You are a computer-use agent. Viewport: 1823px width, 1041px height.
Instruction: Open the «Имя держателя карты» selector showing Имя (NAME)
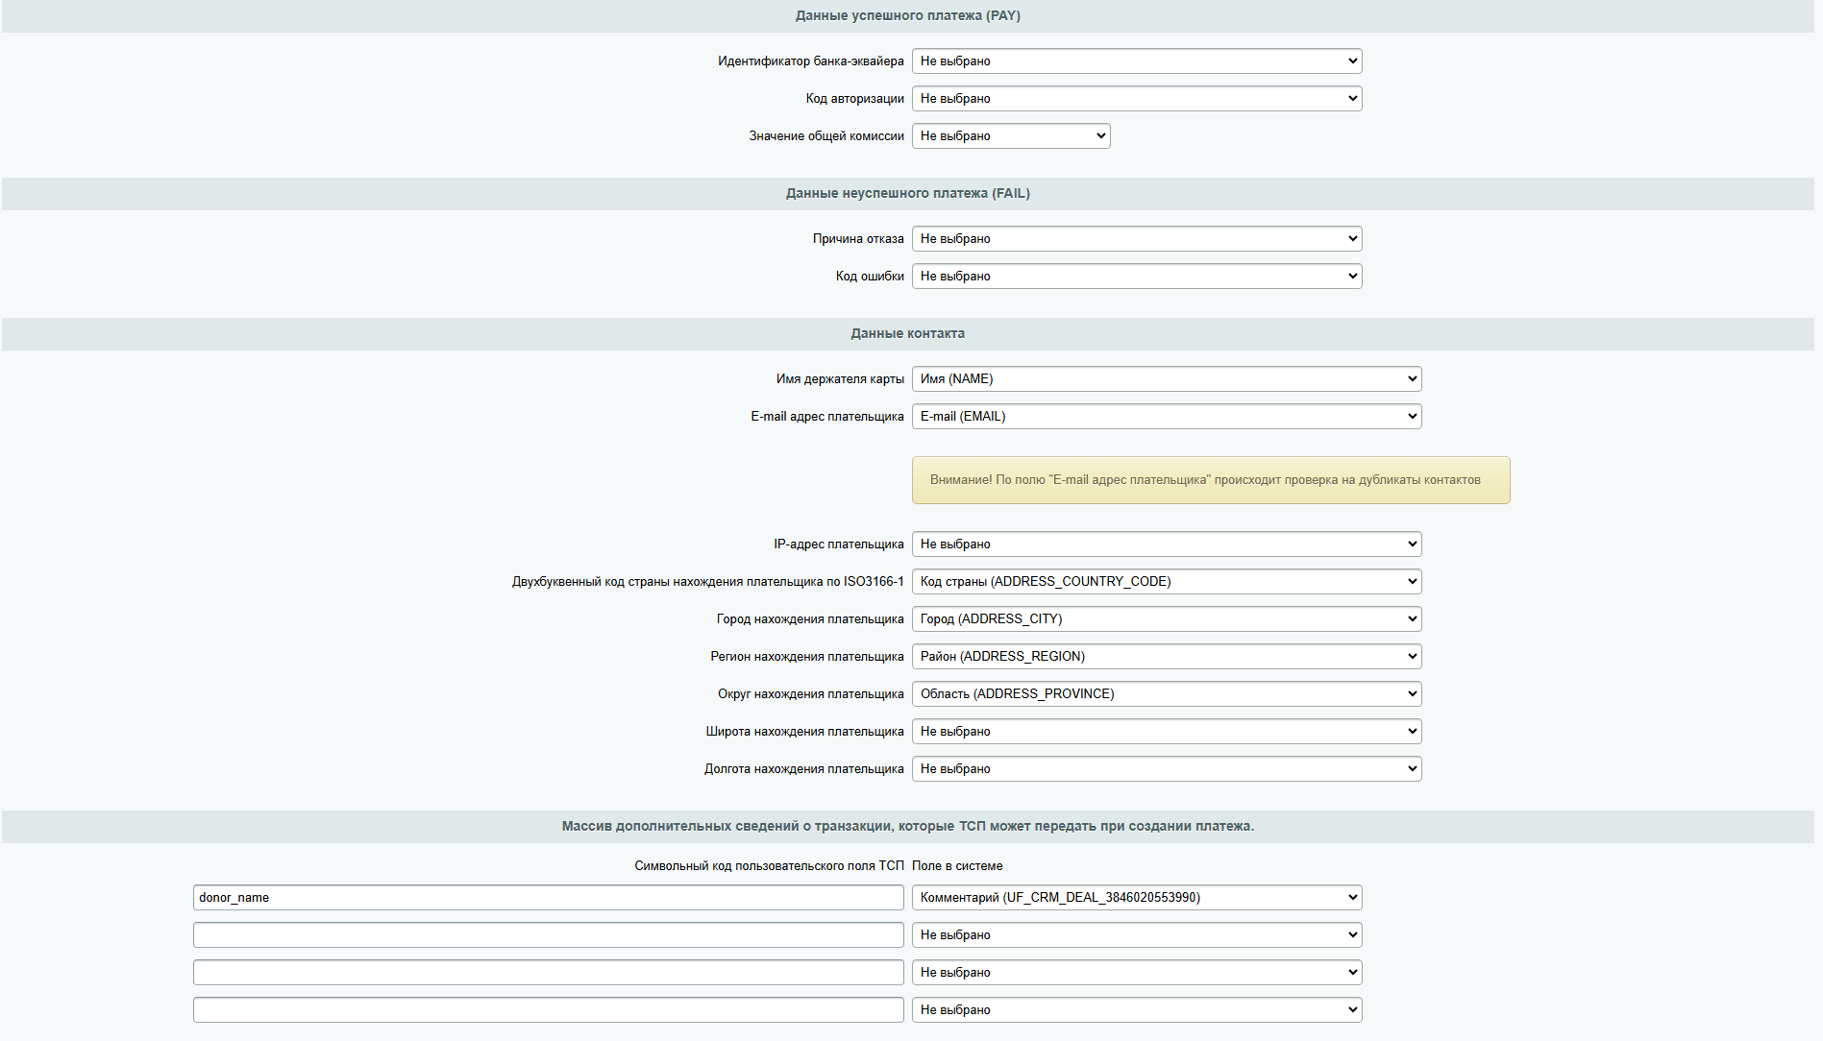(1166, 378)
